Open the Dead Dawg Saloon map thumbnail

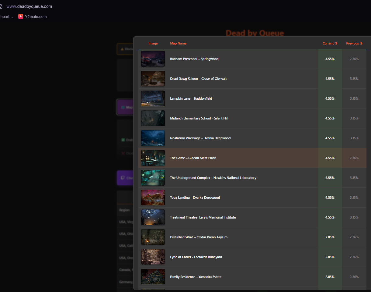tap(153, 79)
